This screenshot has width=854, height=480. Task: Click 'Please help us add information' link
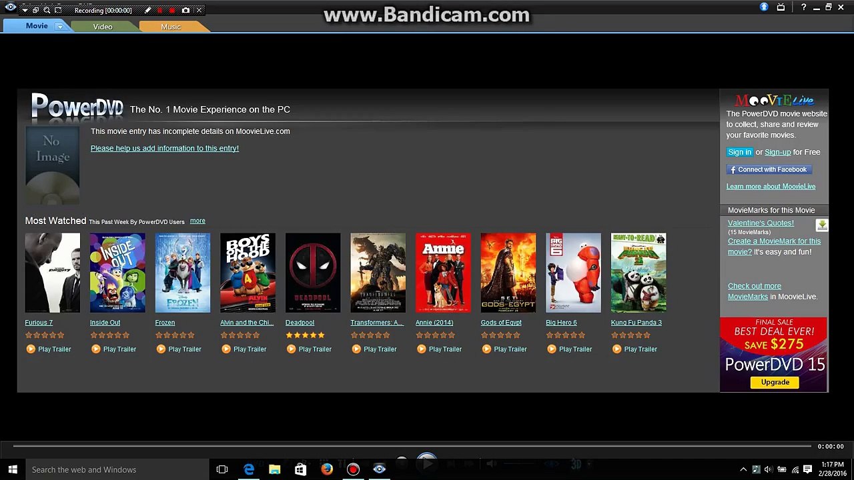point(165,148)
